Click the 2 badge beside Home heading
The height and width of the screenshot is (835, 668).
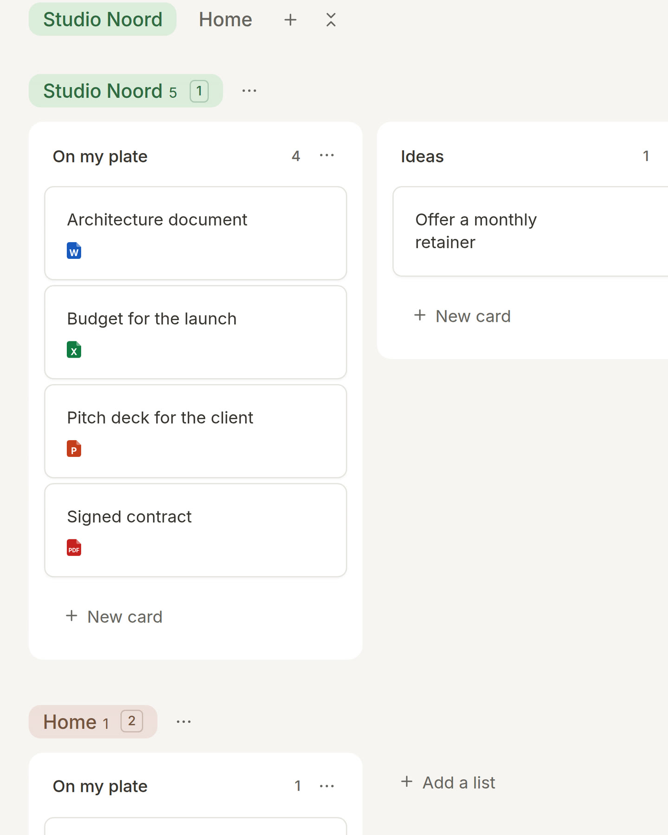click(132, 721)
